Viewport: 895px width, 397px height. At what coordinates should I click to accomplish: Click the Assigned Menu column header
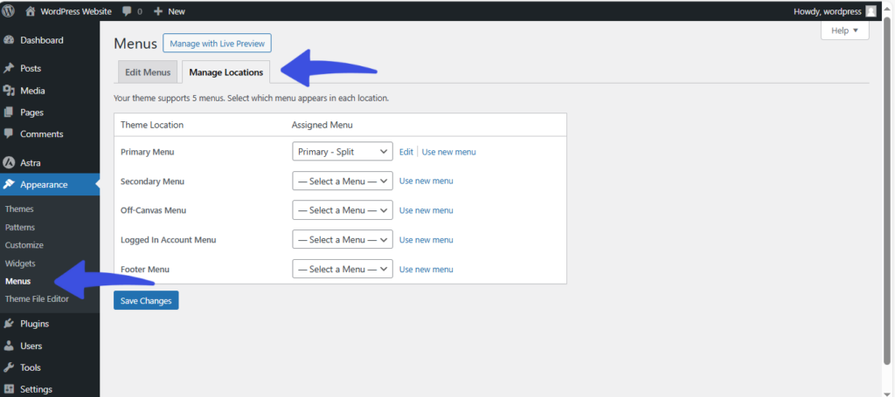point(322,125)
